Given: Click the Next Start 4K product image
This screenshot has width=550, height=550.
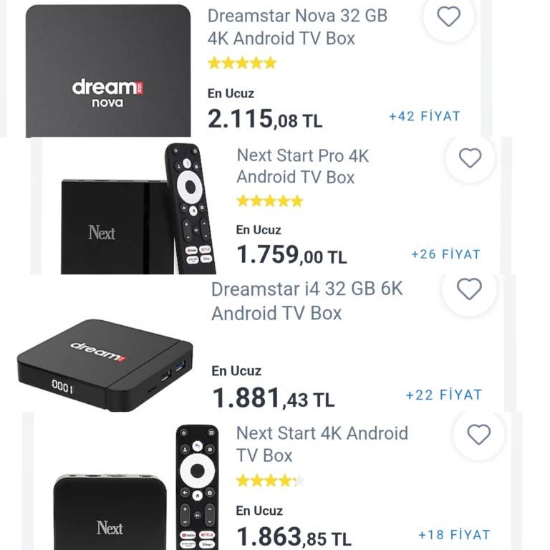Looking at the screenshot, I should tap(136, 494).
